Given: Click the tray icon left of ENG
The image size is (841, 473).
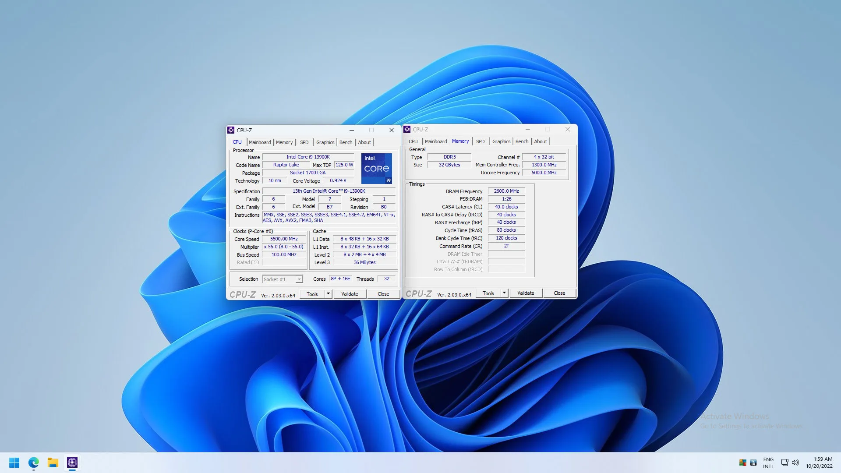Looking at the screenshot, I should point(753,462).
